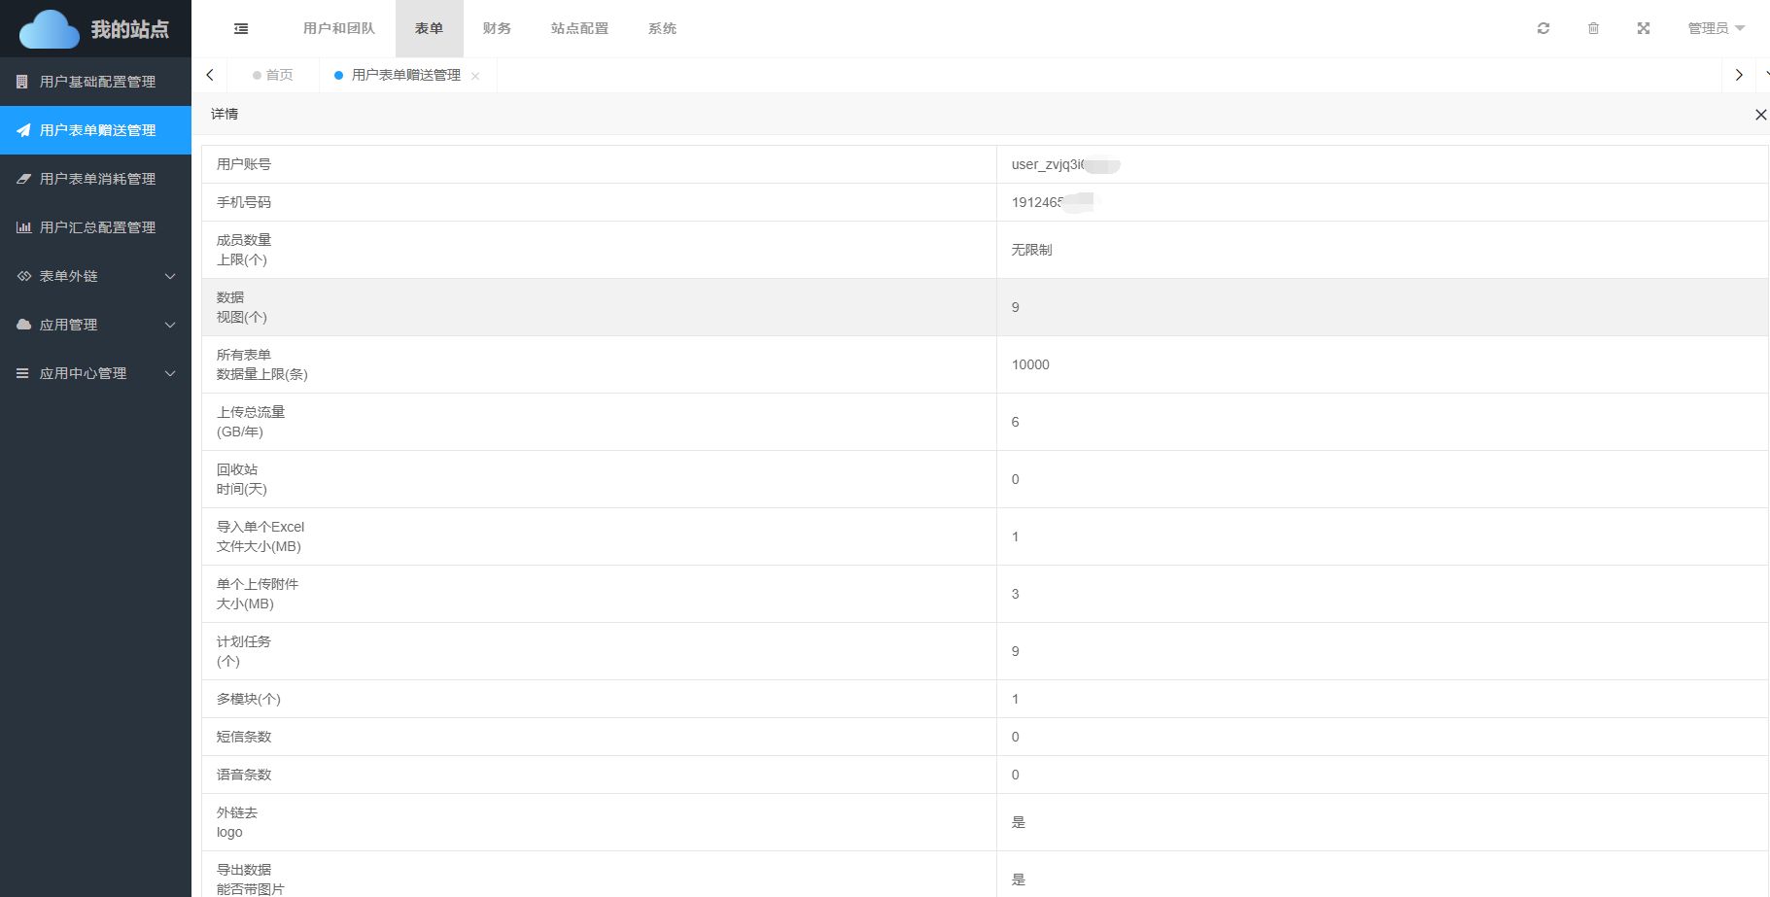The width and height of the screenshot is (1770, 897).
Task: Expand the 应用中心管理 sidebar group
Action: pyautogui.click(x=95, y=373)
